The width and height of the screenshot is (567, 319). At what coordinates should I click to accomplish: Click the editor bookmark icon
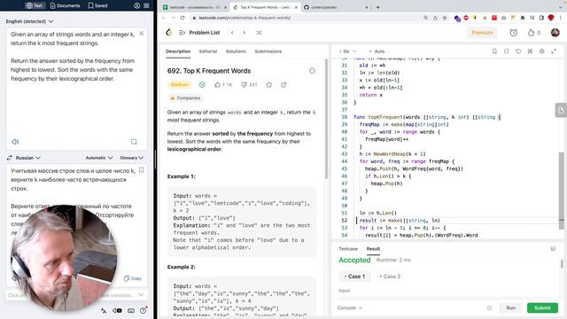click(494, 51)
